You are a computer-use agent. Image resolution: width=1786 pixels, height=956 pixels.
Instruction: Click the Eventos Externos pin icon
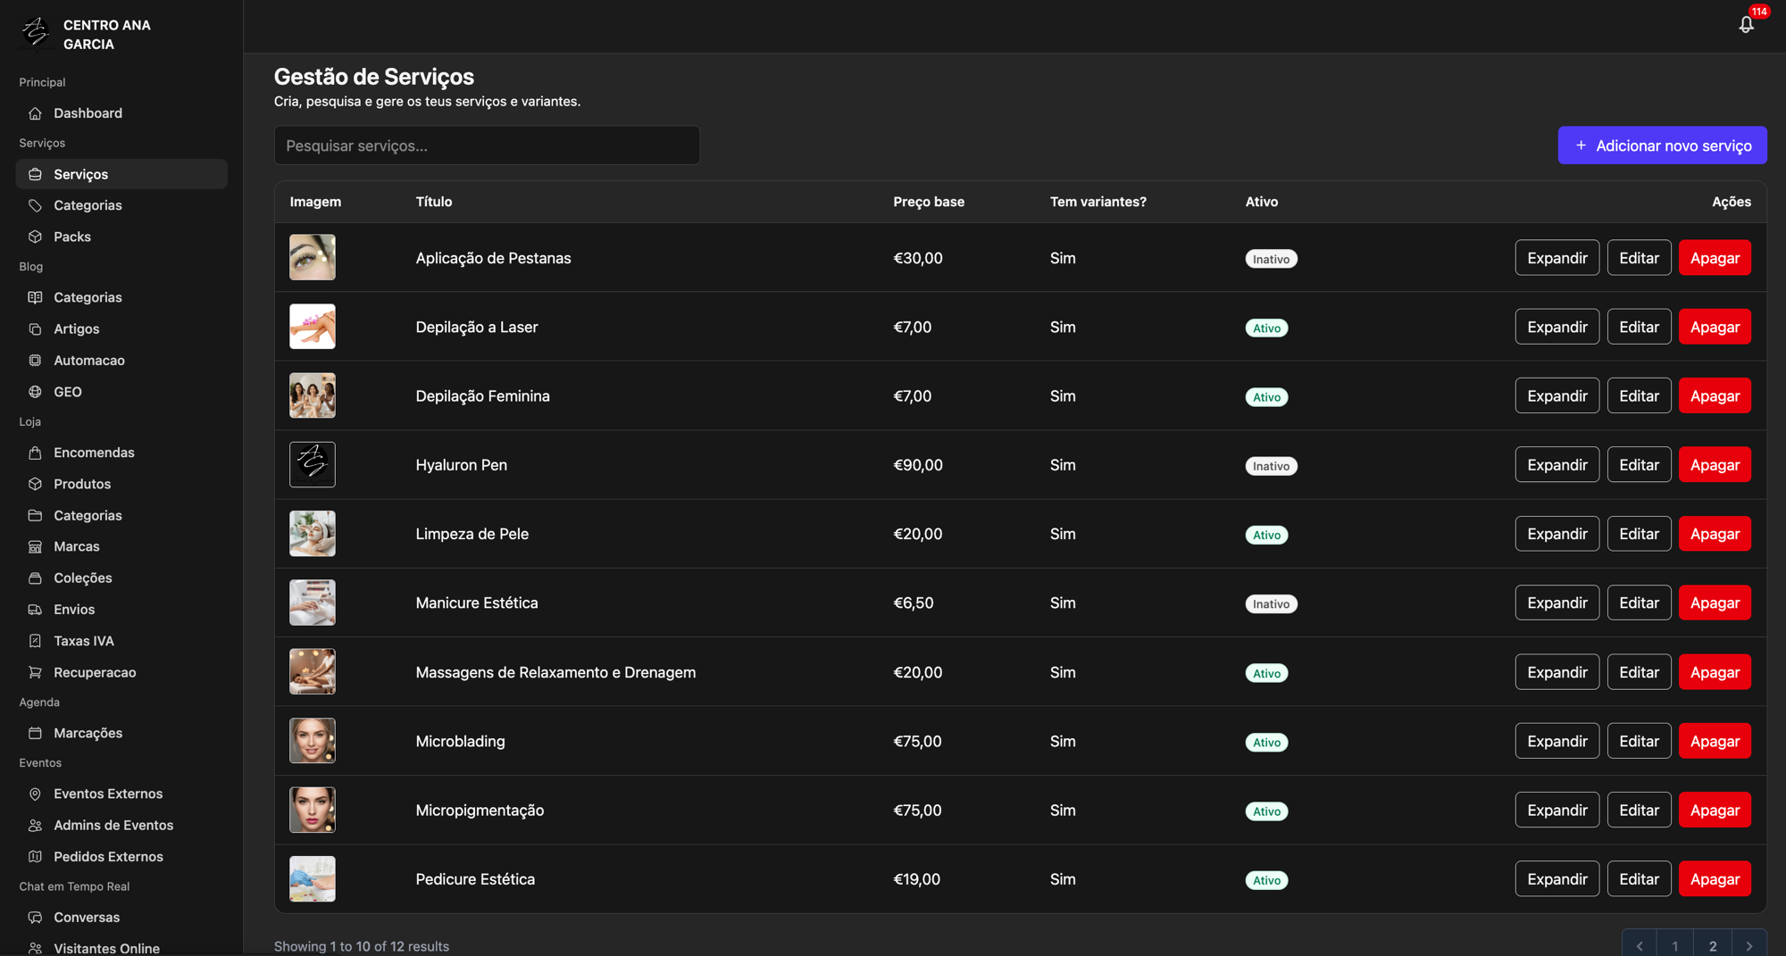pyautogui.click(x=35, y=794)
